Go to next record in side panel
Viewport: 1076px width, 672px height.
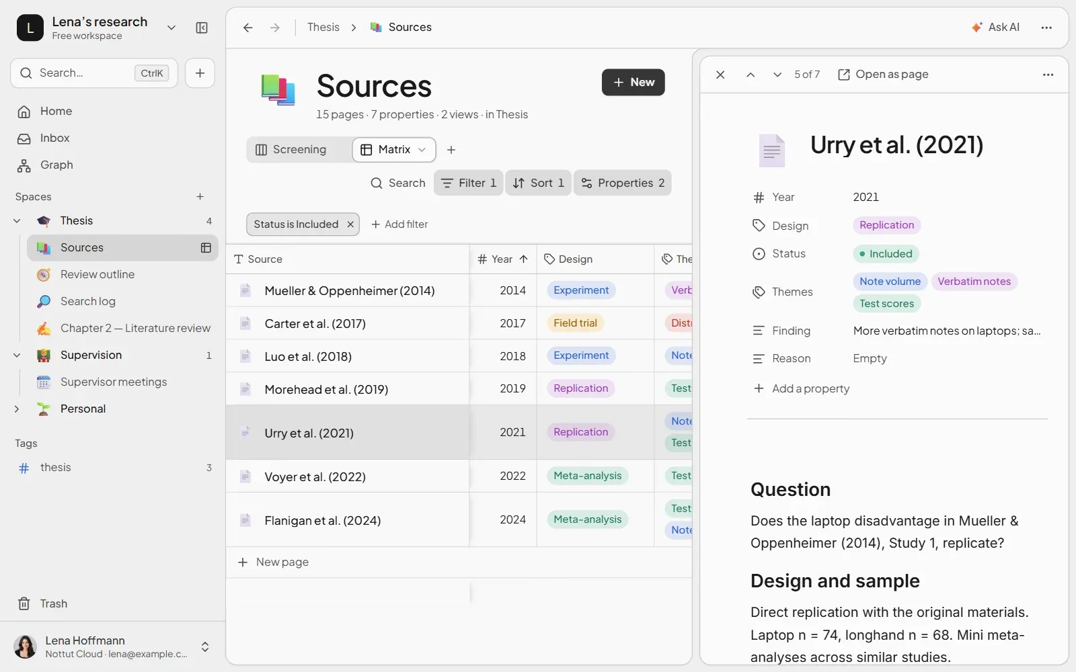pos(777,75)
